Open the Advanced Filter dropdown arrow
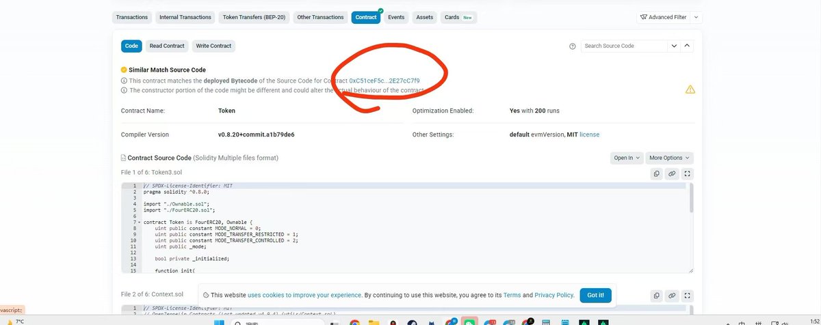 [x=696, y=17]
